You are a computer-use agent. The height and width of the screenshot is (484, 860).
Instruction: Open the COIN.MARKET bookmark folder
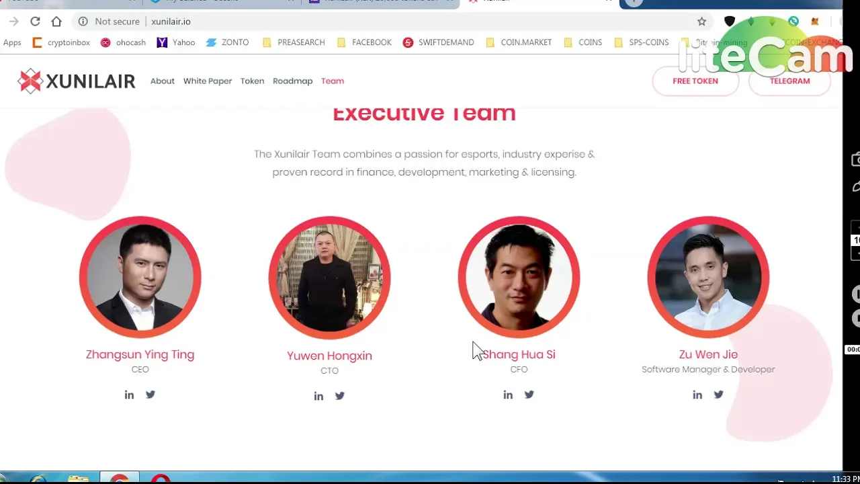[519, 42]
